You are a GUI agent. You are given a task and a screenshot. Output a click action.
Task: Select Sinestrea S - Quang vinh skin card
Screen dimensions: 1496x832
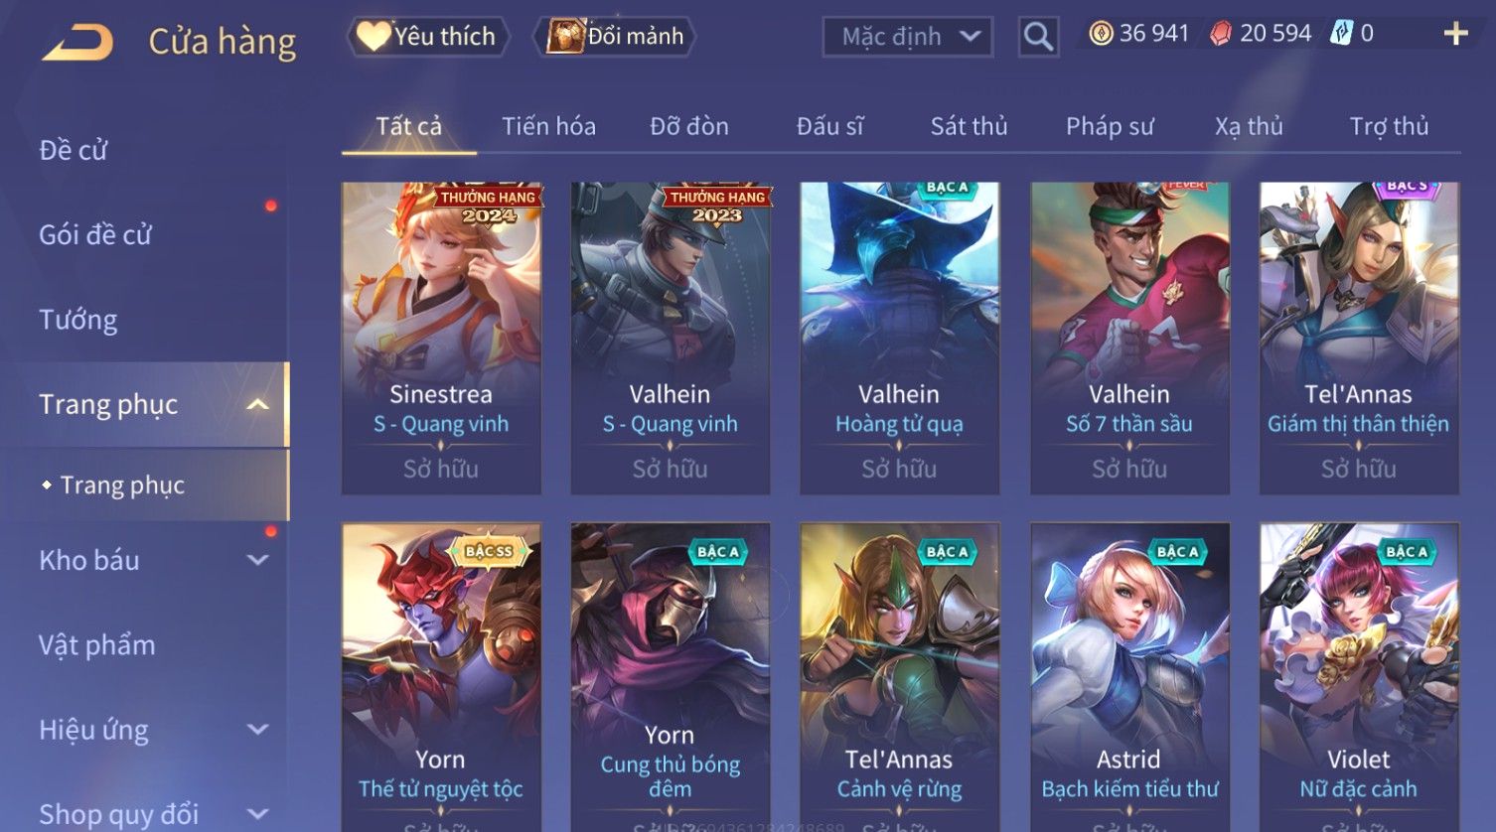(441, 338)
